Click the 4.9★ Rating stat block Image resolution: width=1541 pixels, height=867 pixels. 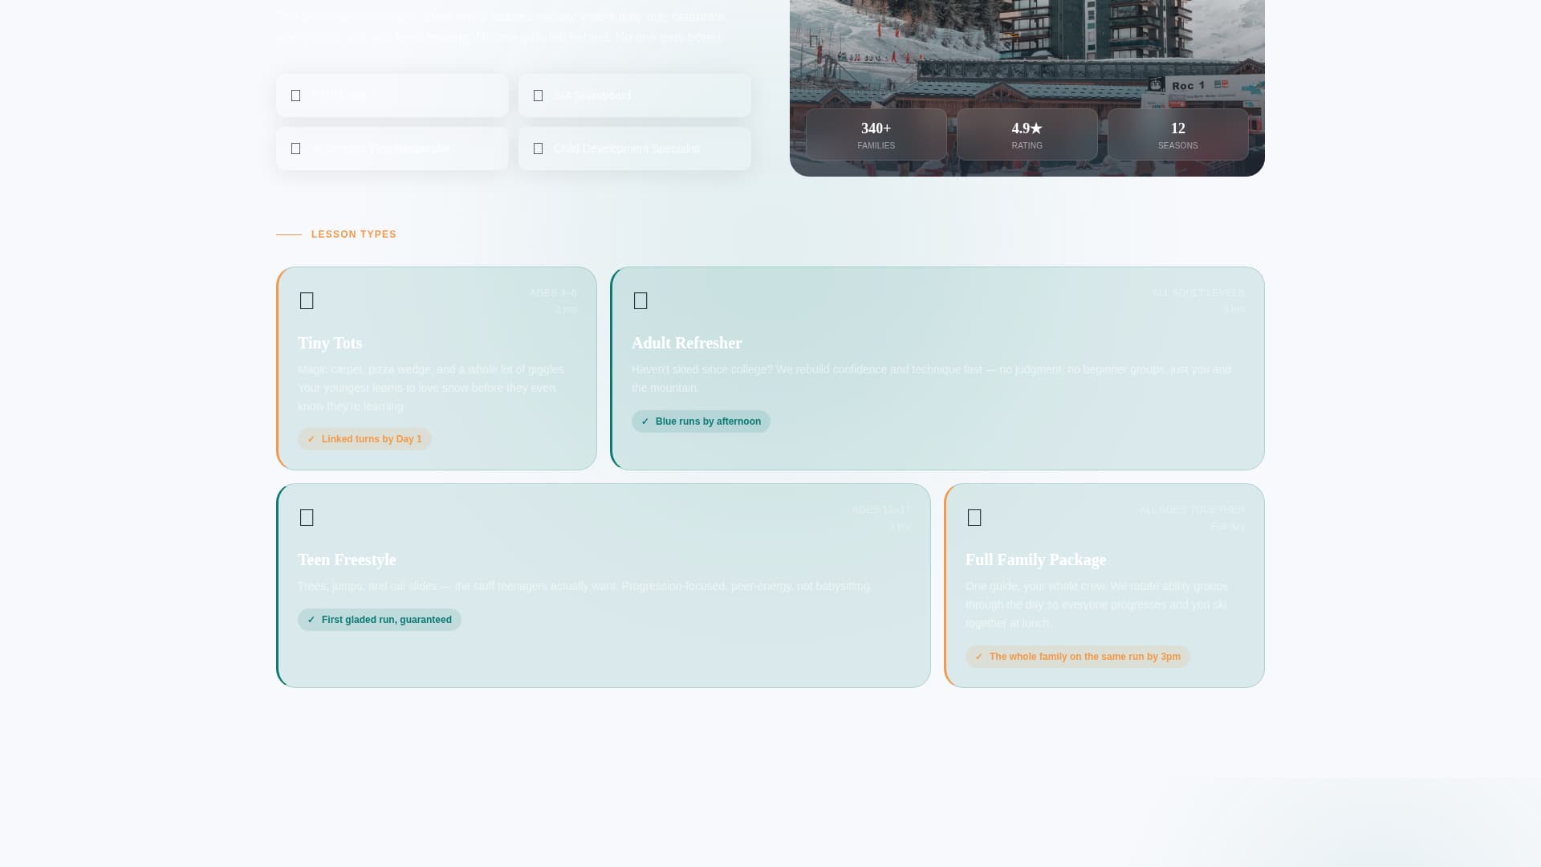[x=1027, y=135]
